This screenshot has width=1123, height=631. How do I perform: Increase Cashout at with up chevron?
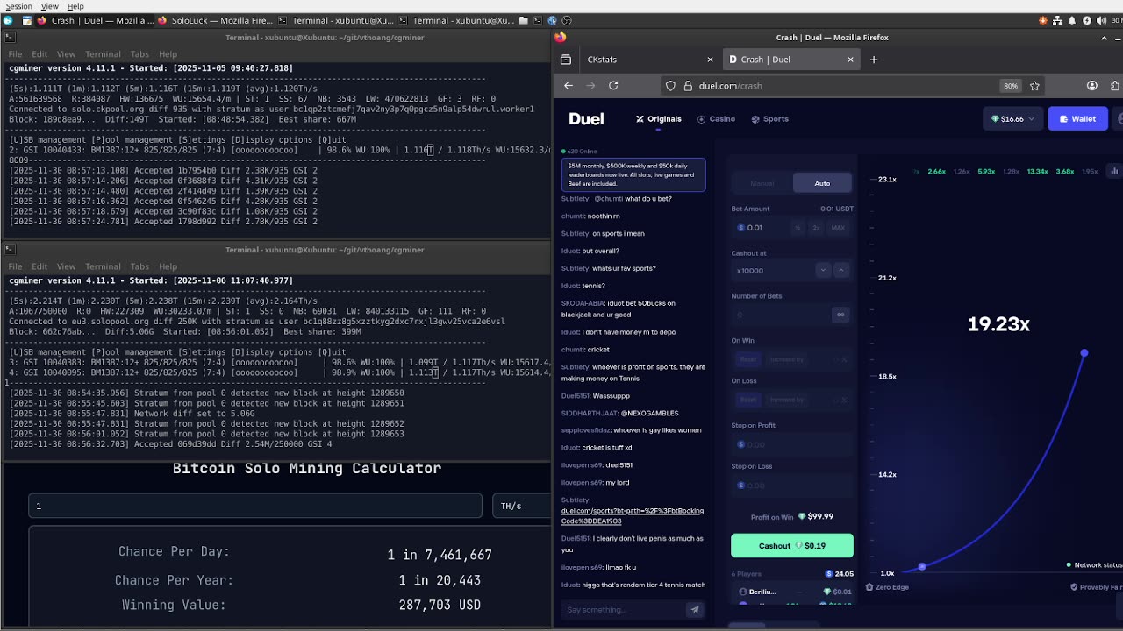tap(840, 270)
